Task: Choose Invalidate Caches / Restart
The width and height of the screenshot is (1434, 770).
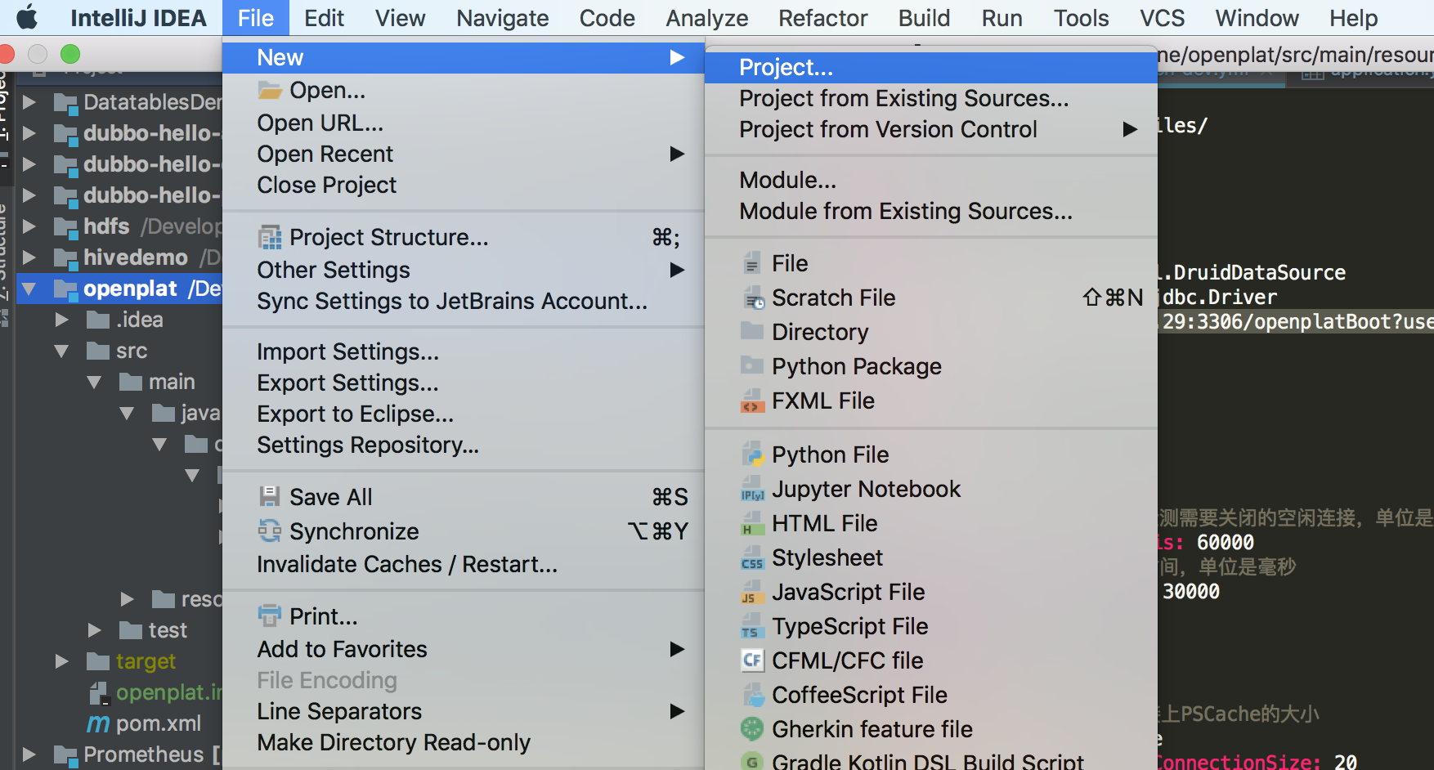Action: (x=407, y=565)
